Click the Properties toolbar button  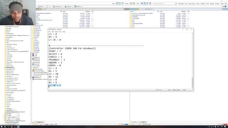[x=68, y=6]
